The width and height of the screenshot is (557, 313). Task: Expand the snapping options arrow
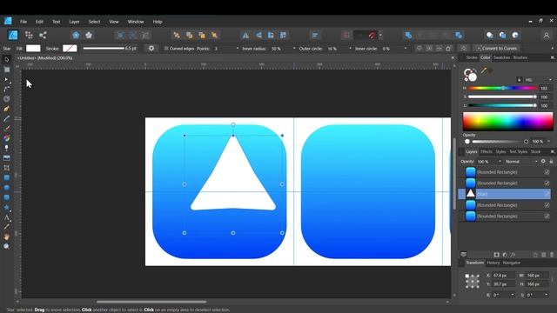380,35
